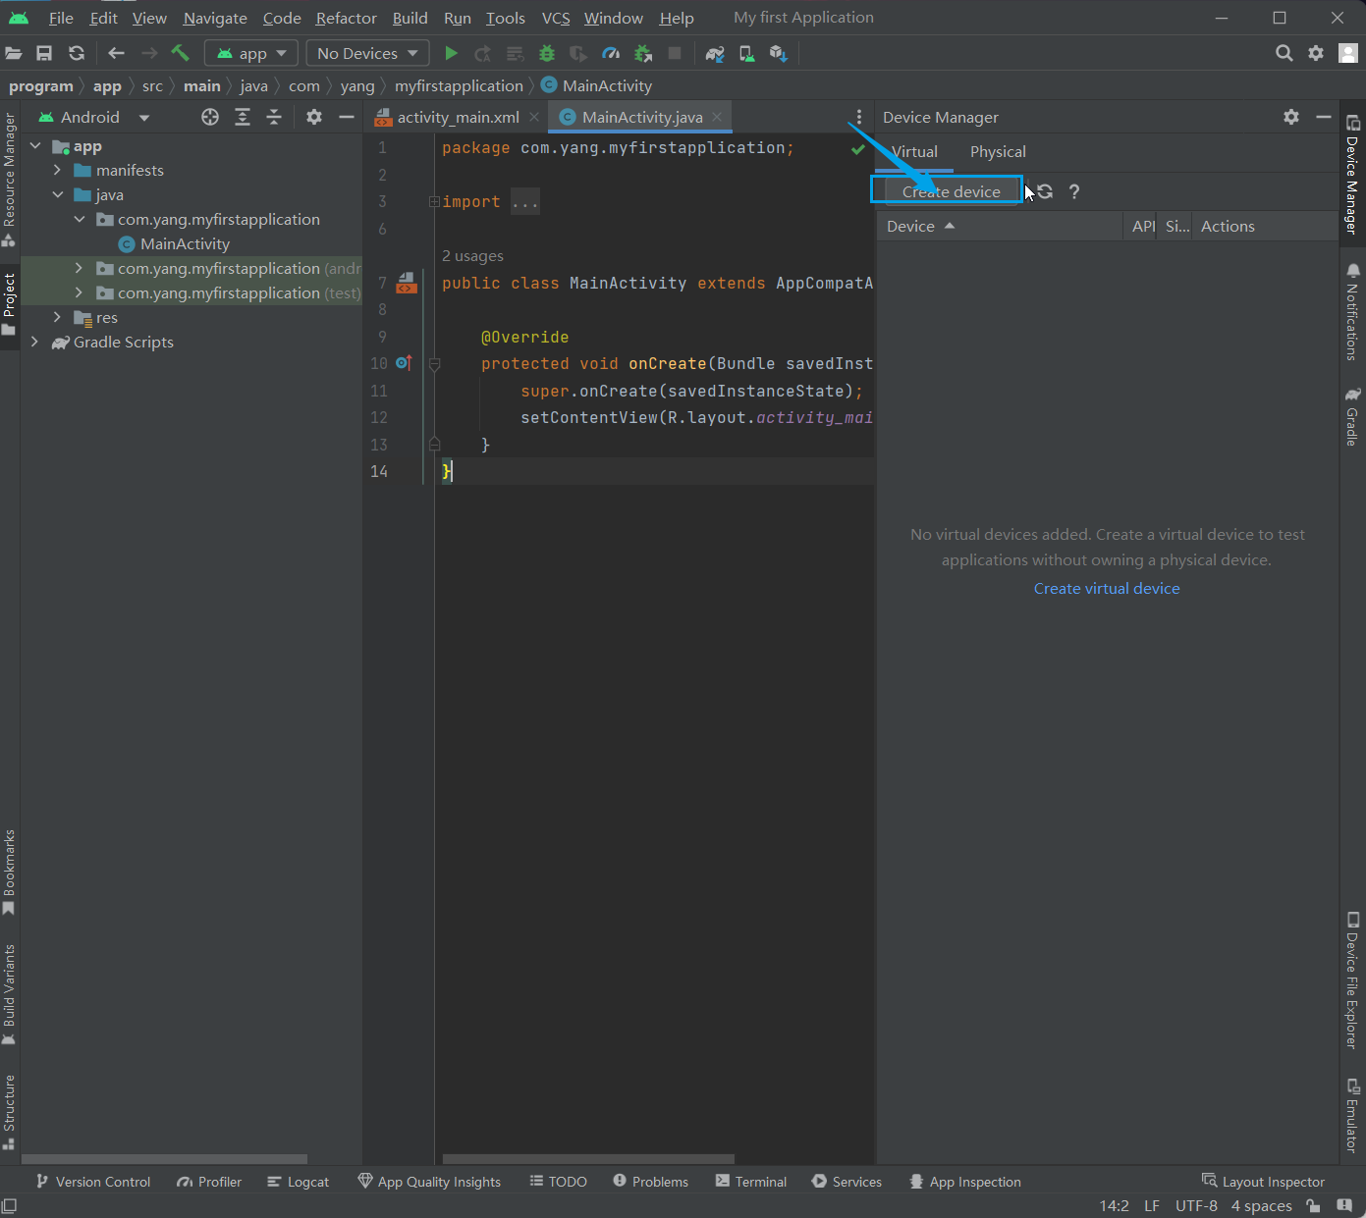Expand the manifests folder

(x=57, y=170)
